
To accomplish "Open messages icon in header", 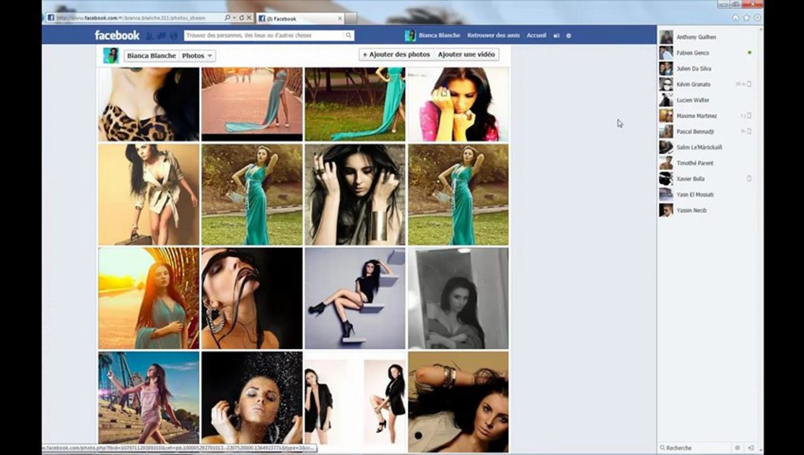I will pos(161,35).
